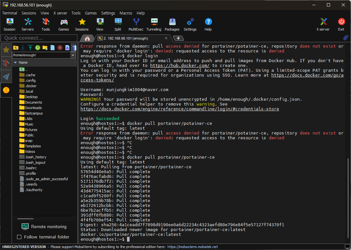351x250 pixels.
Task: Open the View menu
Action: 45,13
